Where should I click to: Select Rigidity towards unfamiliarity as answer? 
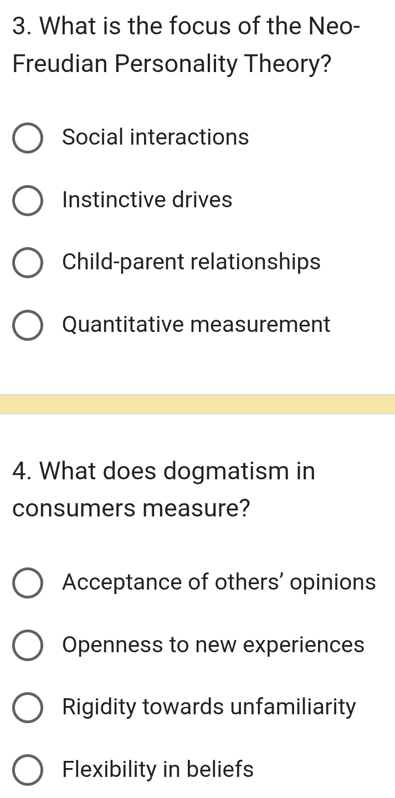pos(29,707)
